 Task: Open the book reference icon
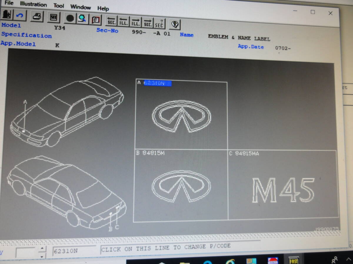click(x=95, y=20)
